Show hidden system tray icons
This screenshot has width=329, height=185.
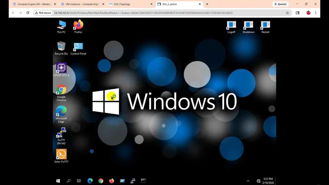click(248, 181)
